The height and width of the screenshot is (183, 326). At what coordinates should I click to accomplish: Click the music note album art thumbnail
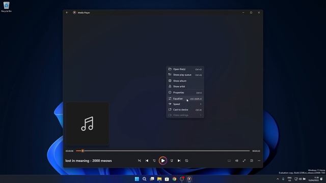[x=87, y=123]
